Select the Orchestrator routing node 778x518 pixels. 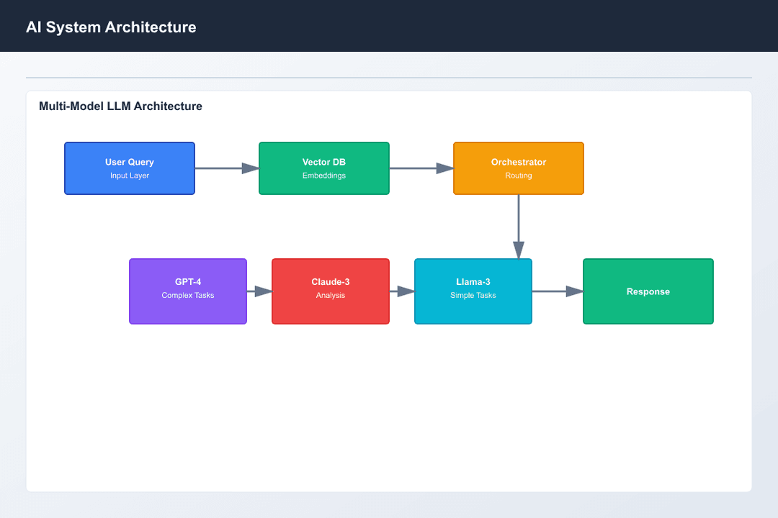tap(518, 168)
